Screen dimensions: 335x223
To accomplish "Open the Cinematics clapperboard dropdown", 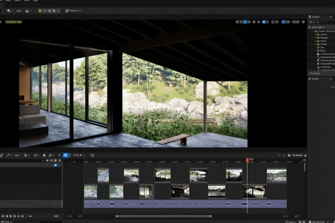I will click(x=28, y=11).
